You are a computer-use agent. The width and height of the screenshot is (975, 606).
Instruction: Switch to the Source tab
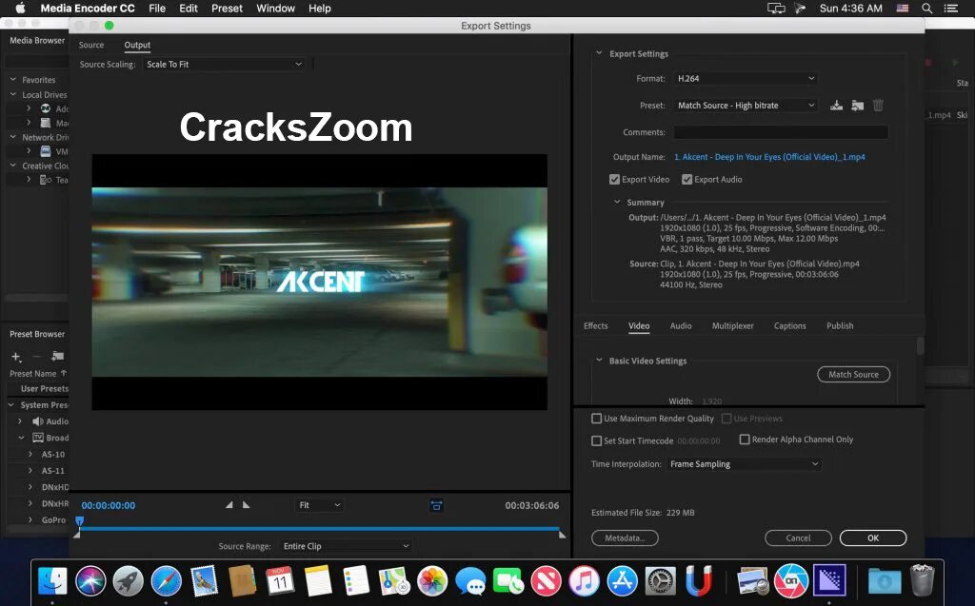pyautogui.click(x=91, y=45)
